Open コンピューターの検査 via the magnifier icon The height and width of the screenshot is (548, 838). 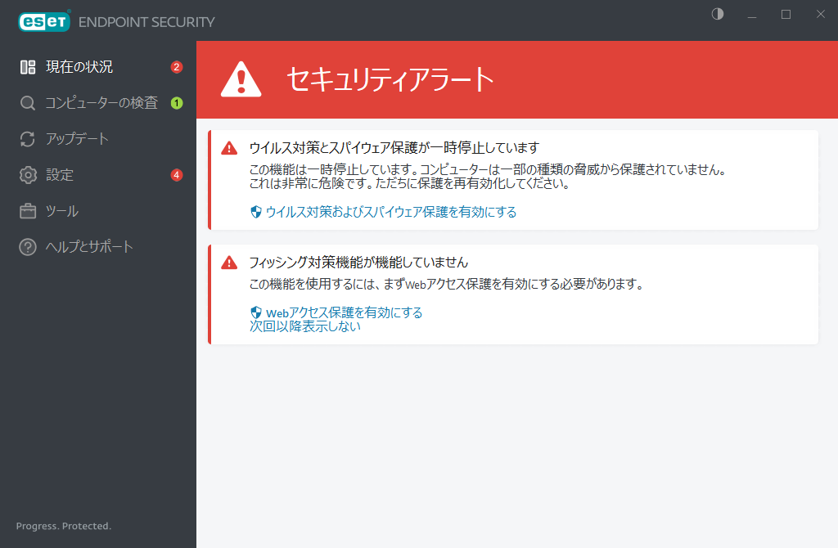coord(27,103)
